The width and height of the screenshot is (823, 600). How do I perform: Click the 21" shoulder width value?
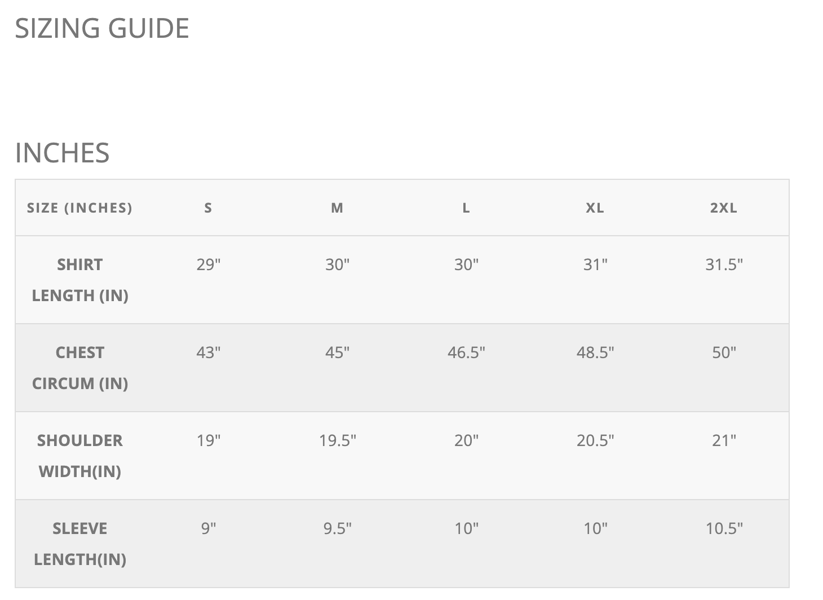coord(724,440)
